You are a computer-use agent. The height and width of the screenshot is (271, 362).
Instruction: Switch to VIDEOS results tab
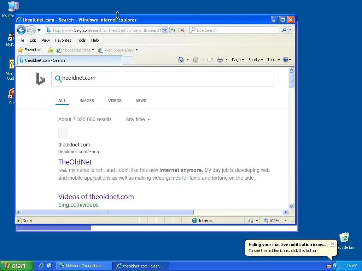pyautogui.click(x=115, y=101)
